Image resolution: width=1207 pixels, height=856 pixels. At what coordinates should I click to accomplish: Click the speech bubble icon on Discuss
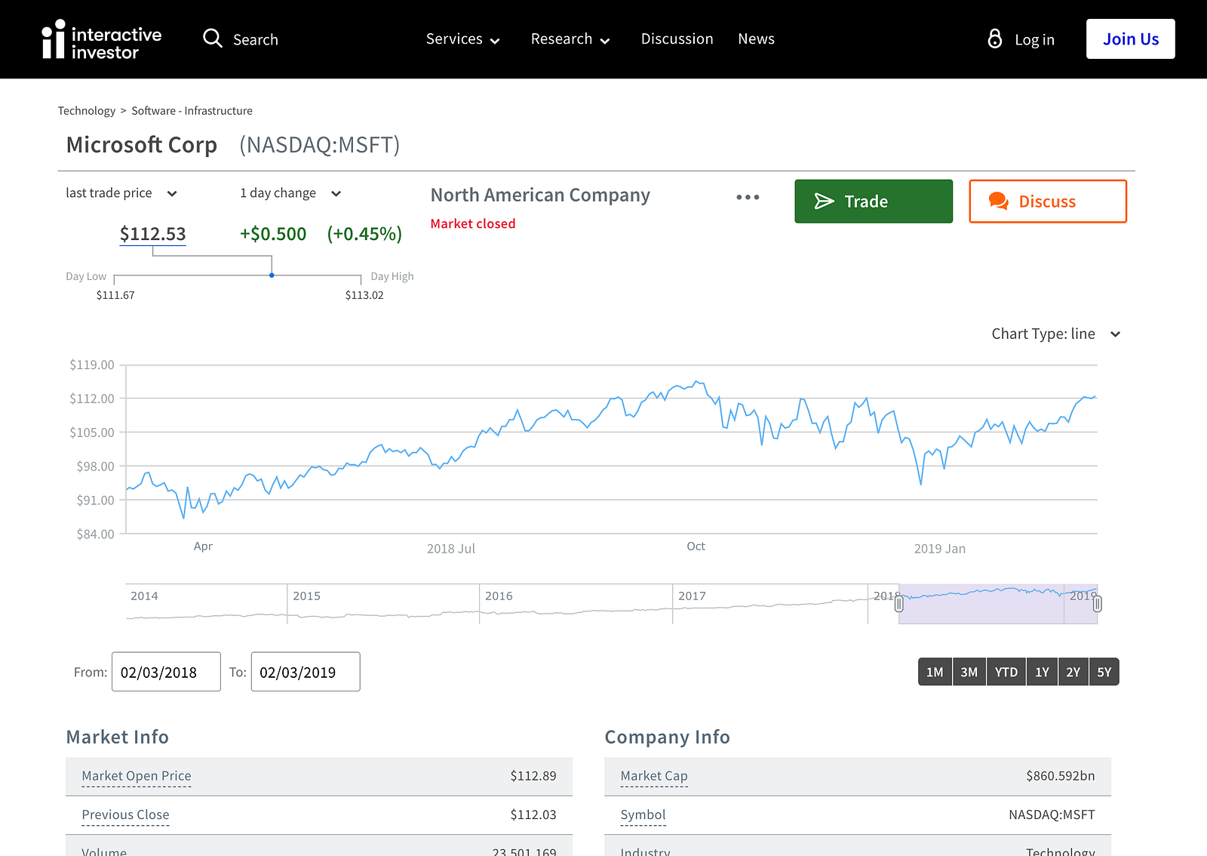(x=998, y=201)
